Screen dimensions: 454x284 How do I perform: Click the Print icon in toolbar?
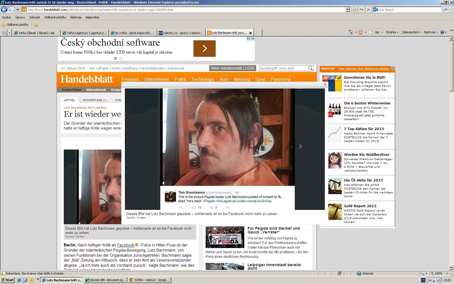[x=377, y=32]
